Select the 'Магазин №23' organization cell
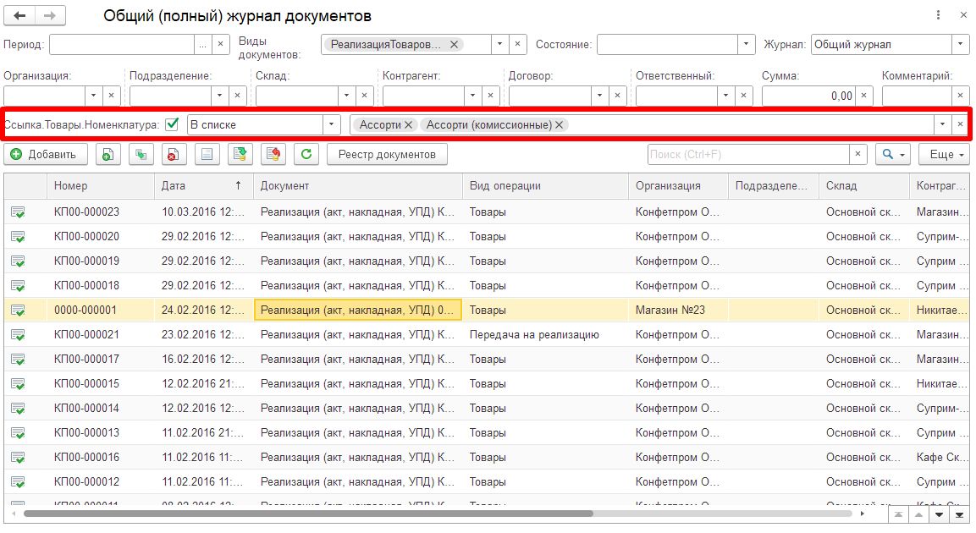This screenshot has height=533, width=976. click(678, 310)
